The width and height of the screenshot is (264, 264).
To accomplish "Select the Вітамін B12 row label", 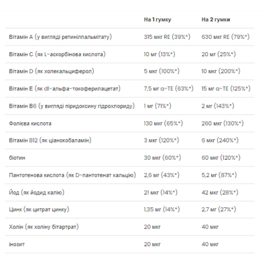I will click(x=50, y=141).
